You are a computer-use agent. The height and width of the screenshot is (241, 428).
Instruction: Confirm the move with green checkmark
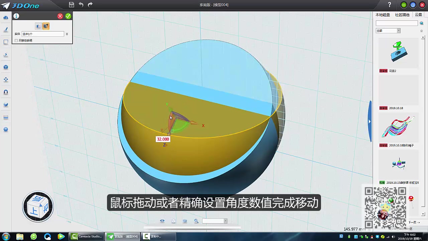point(68,16)
